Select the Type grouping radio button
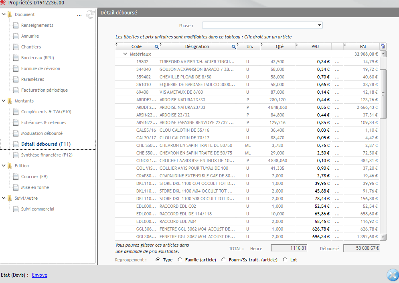 [x=158, y=260]
